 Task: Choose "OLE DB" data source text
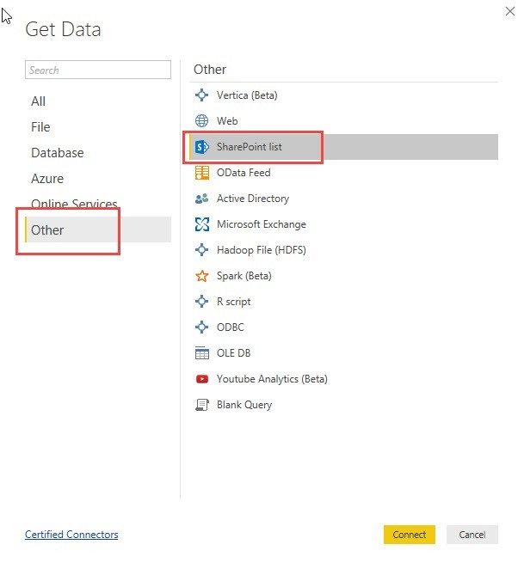tap(234, 353)
